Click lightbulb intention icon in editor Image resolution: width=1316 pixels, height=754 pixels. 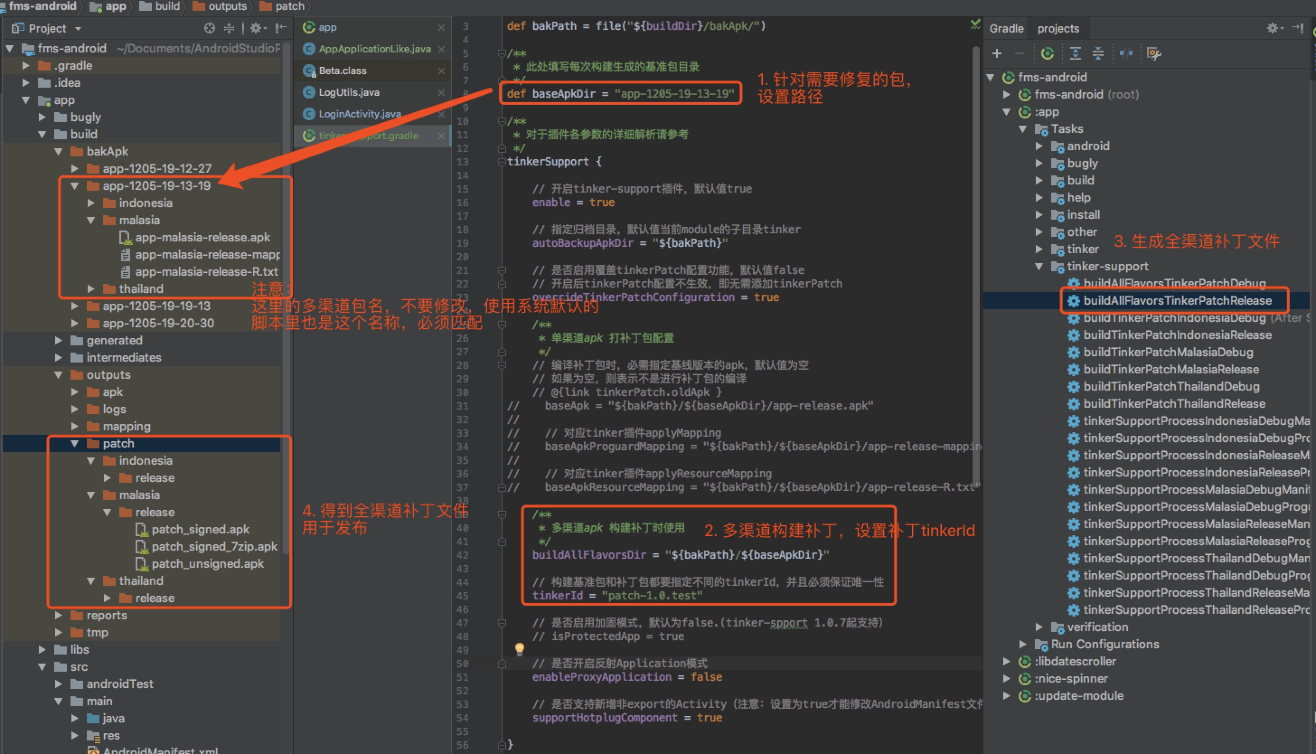pos(519,648)
